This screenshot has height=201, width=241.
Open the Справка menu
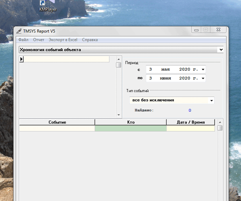[90, 40]
